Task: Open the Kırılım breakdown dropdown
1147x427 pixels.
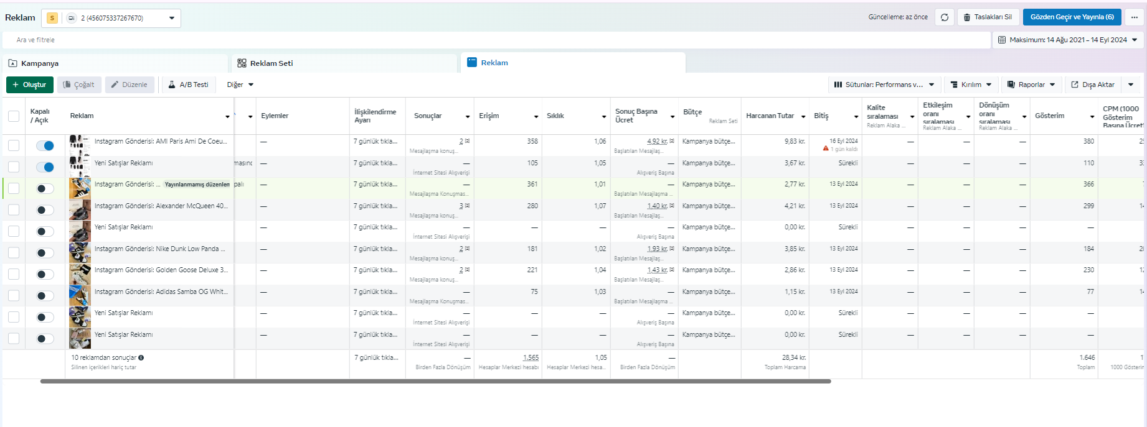Action: pyautogui.click(x=971, y=85)
